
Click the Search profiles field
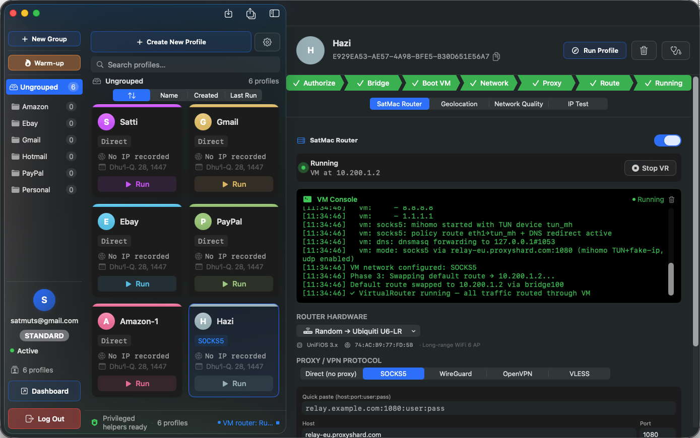coord(185,64)
